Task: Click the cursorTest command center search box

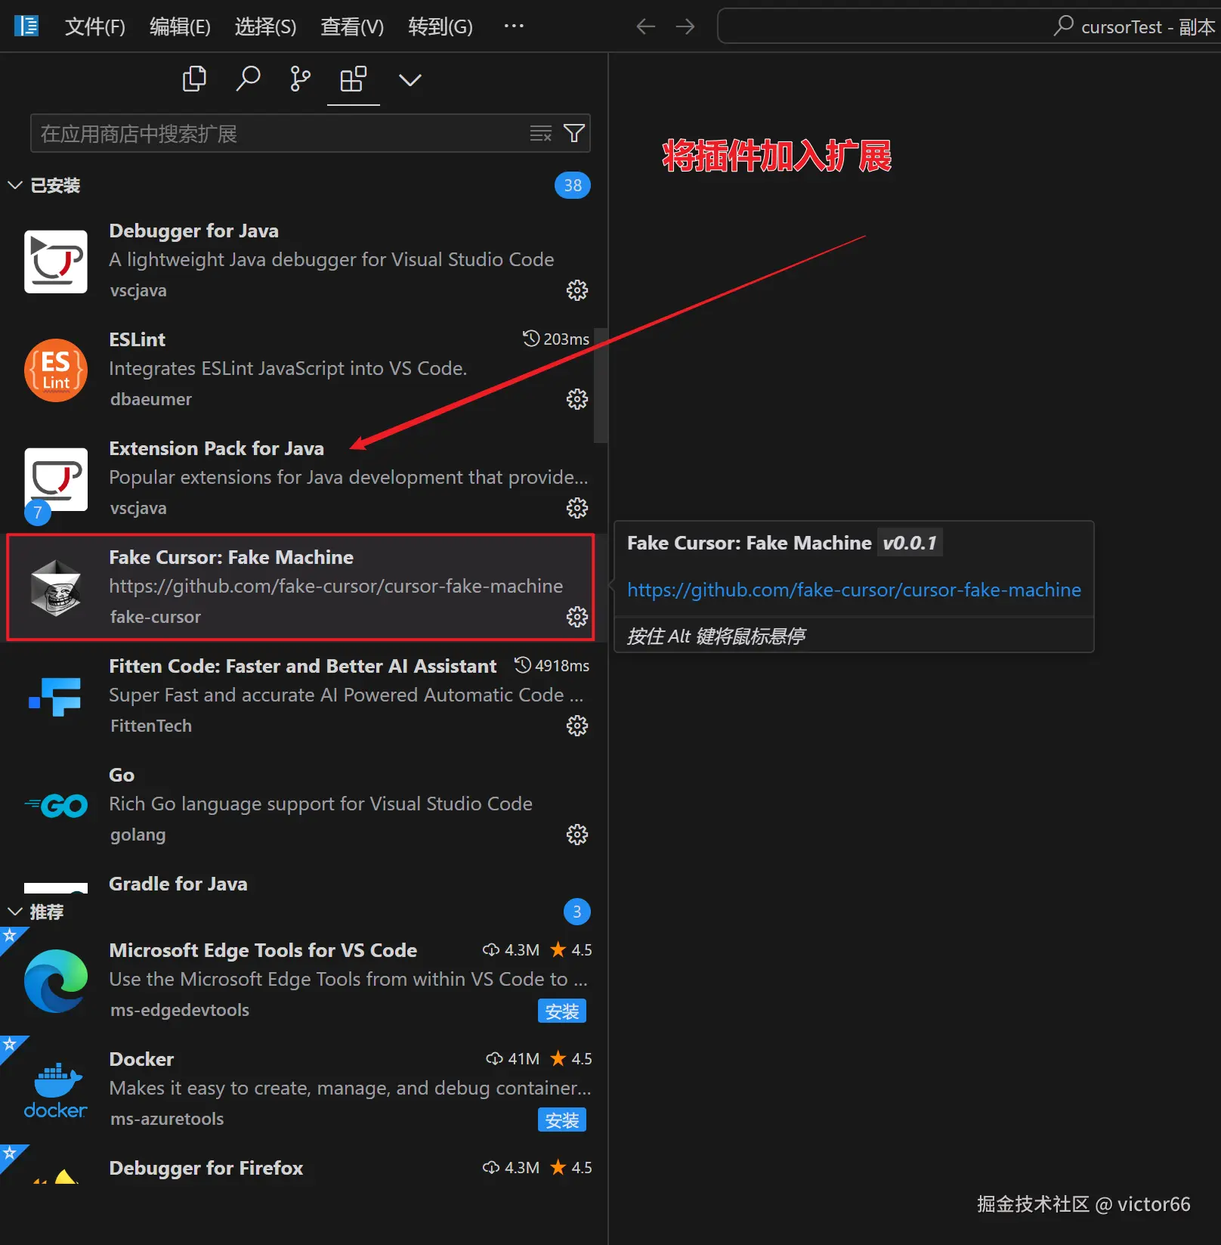Action: 969,26
